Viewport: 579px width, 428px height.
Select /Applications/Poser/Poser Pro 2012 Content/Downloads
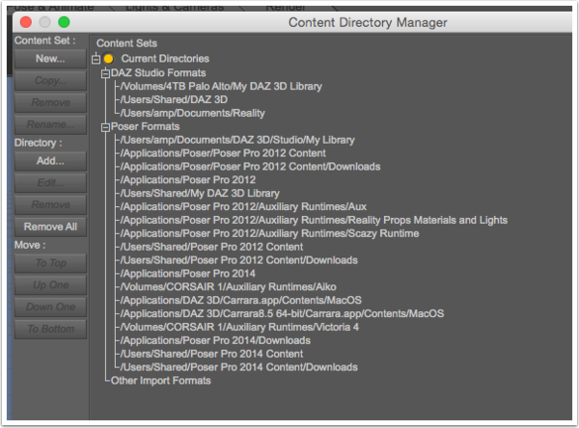(x=250, y=167)
